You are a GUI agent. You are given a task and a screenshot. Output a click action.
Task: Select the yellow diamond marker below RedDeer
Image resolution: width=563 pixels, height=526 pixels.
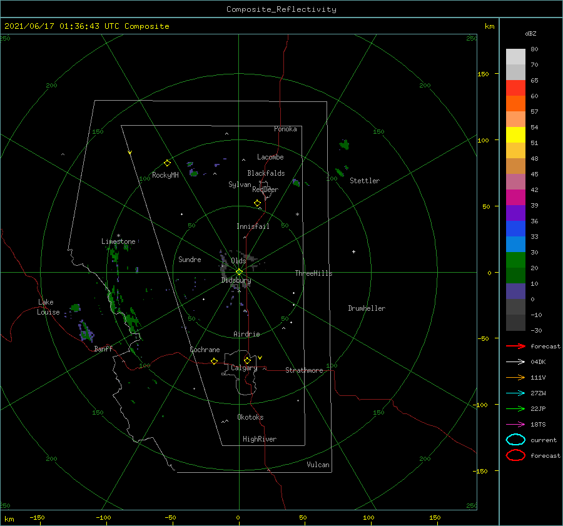tap(258, 203)
